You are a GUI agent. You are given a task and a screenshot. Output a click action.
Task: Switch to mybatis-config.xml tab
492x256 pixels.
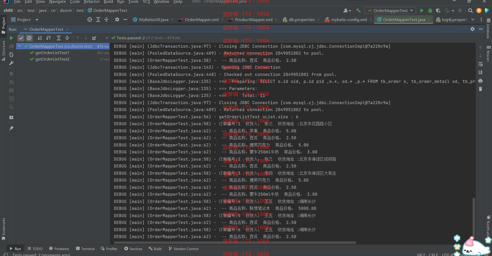click(x=349, y=19)
